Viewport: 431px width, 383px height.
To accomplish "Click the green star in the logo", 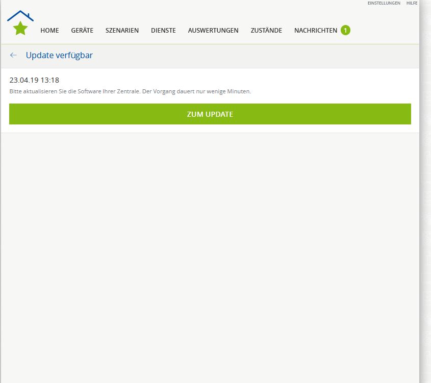I will pos(20,29).
